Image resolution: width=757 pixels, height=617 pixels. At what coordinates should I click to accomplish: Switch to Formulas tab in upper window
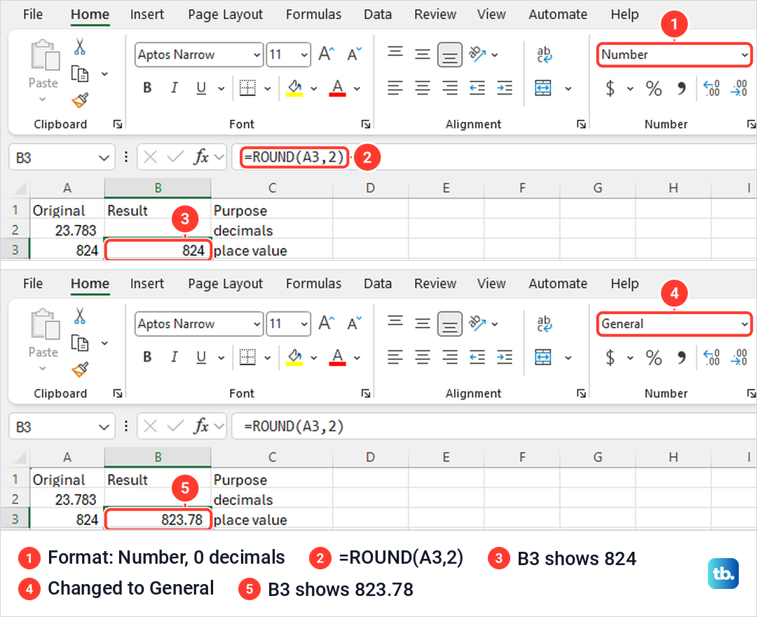tap(313, 15)
